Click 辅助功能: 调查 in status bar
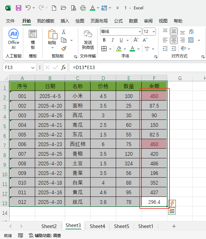This screenshot has height=239, width=206. [x=45, y=235]
